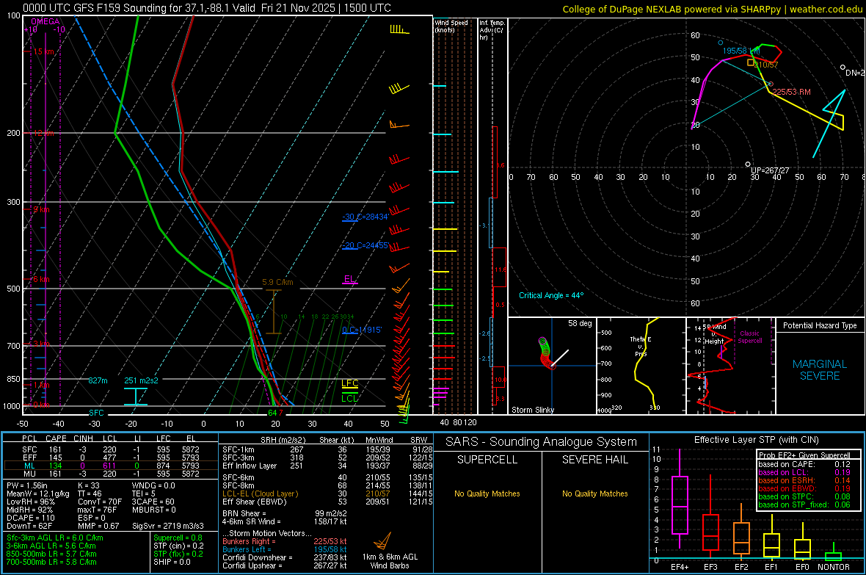
Task: Select the Eff Shear (EBWD) row
Action: 327,502
